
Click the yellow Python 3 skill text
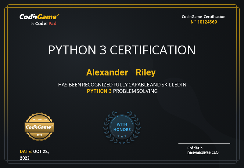click(99, 91)
